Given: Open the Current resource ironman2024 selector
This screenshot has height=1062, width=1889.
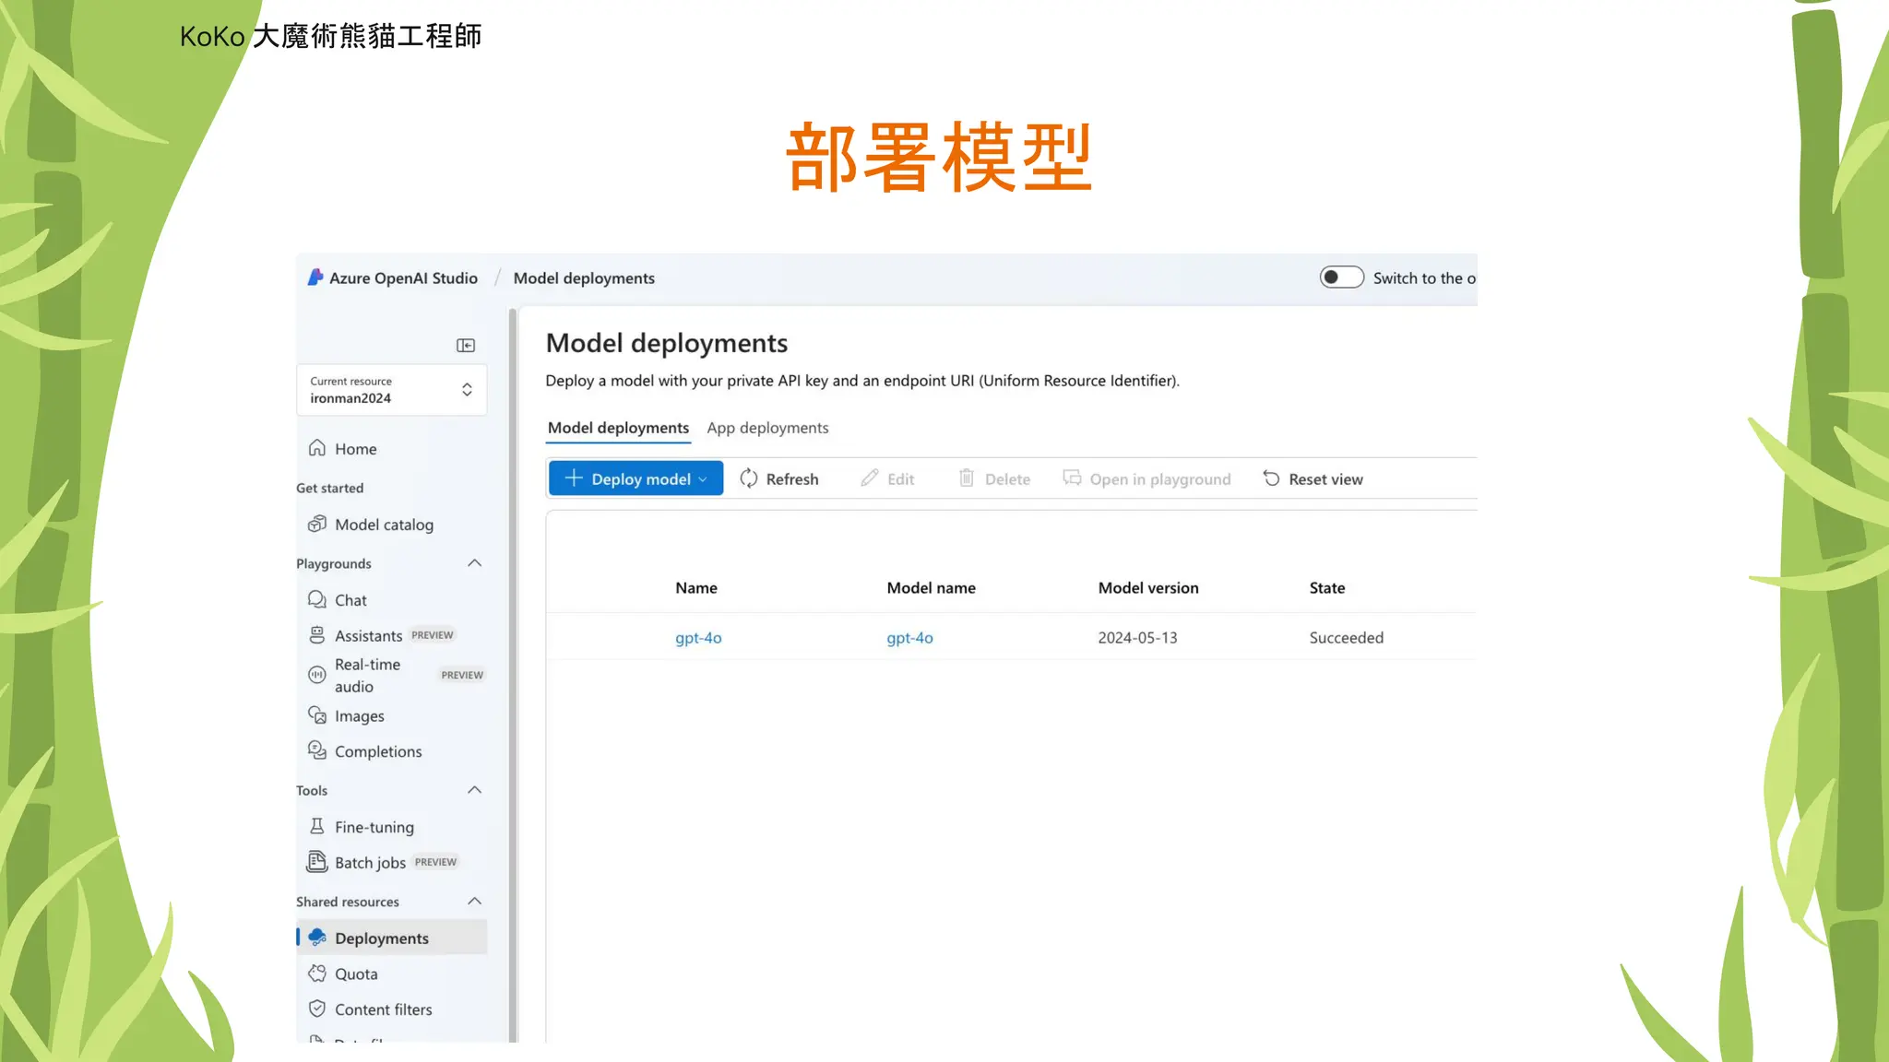Looking at the screenshot, I should pyautogui.click(x=391, y=390).
